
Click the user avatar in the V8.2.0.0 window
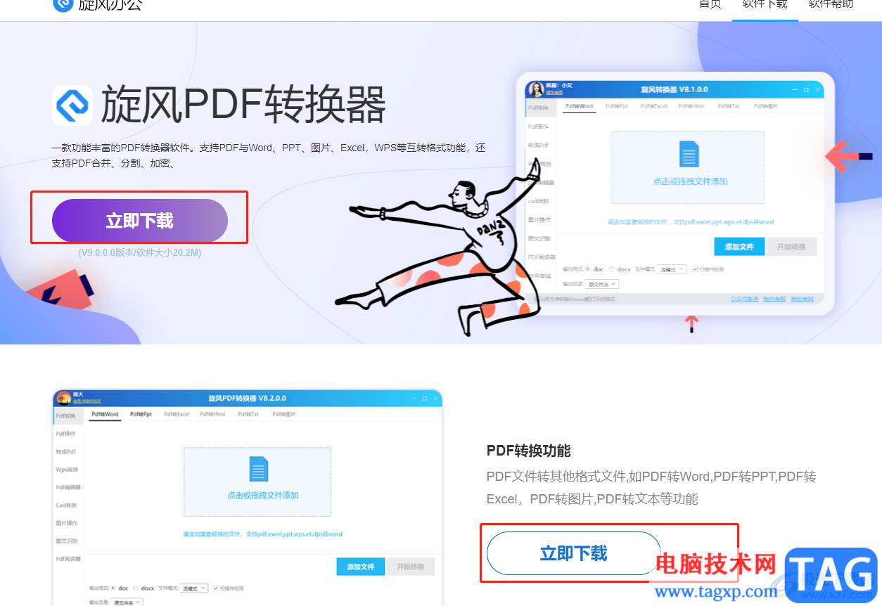click(63, 399)
